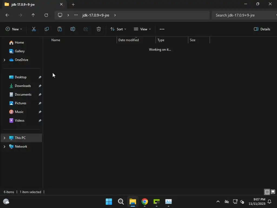Image resolution: width=277 pixels, height=208 pixels.
Task: Open the See more ellipsis menu
Action: (162, 29)
